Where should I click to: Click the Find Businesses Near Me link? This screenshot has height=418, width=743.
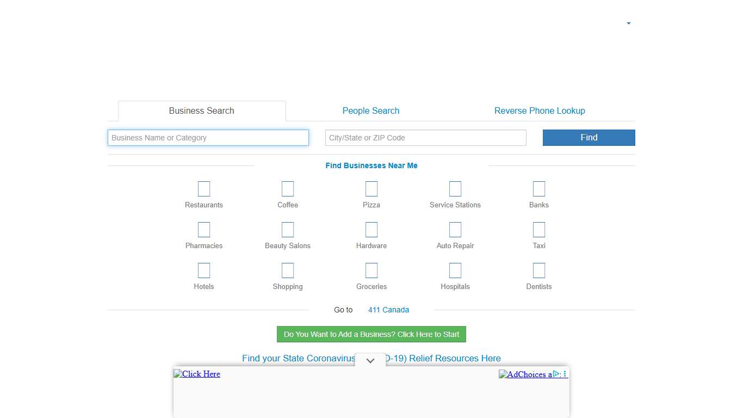(371, 165)
